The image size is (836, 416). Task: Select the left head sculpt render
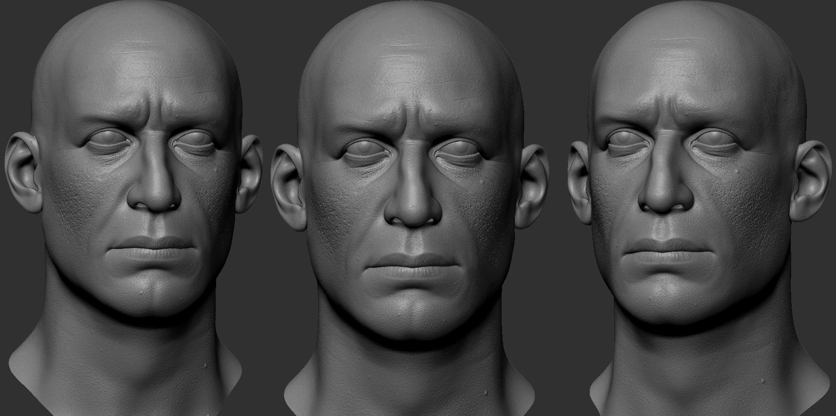(x=134, y=208)
